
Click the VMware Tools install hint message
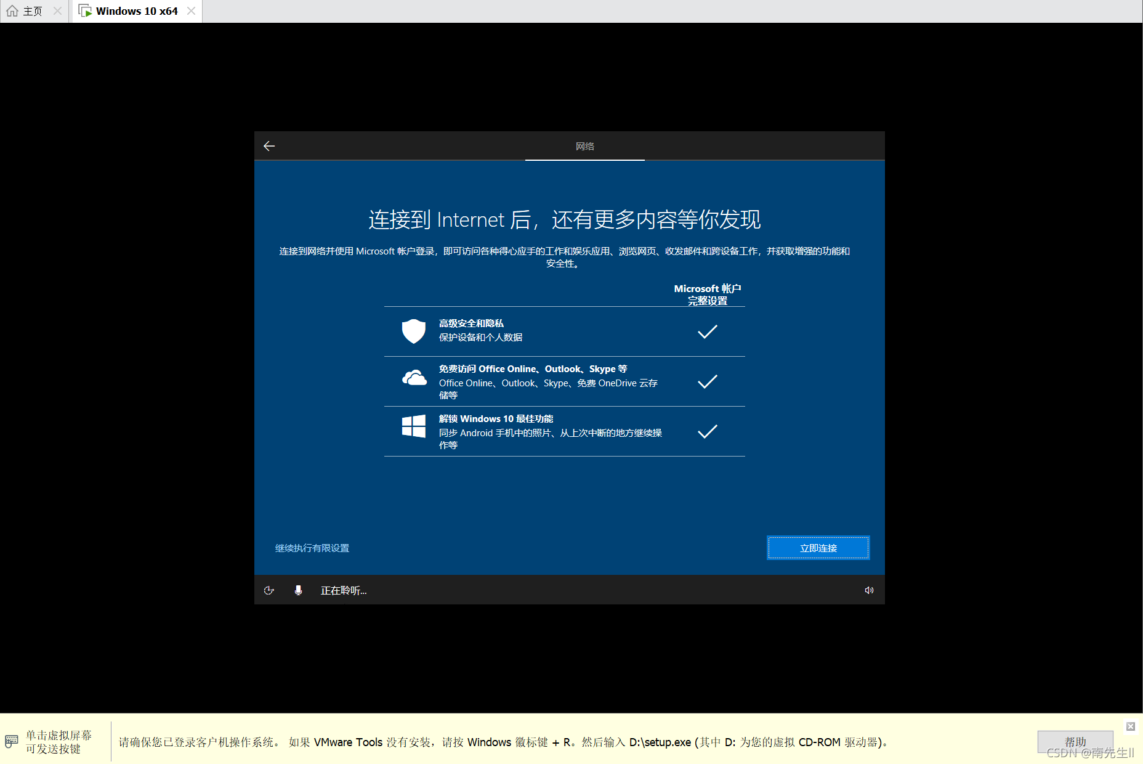(x=504, y=742)
